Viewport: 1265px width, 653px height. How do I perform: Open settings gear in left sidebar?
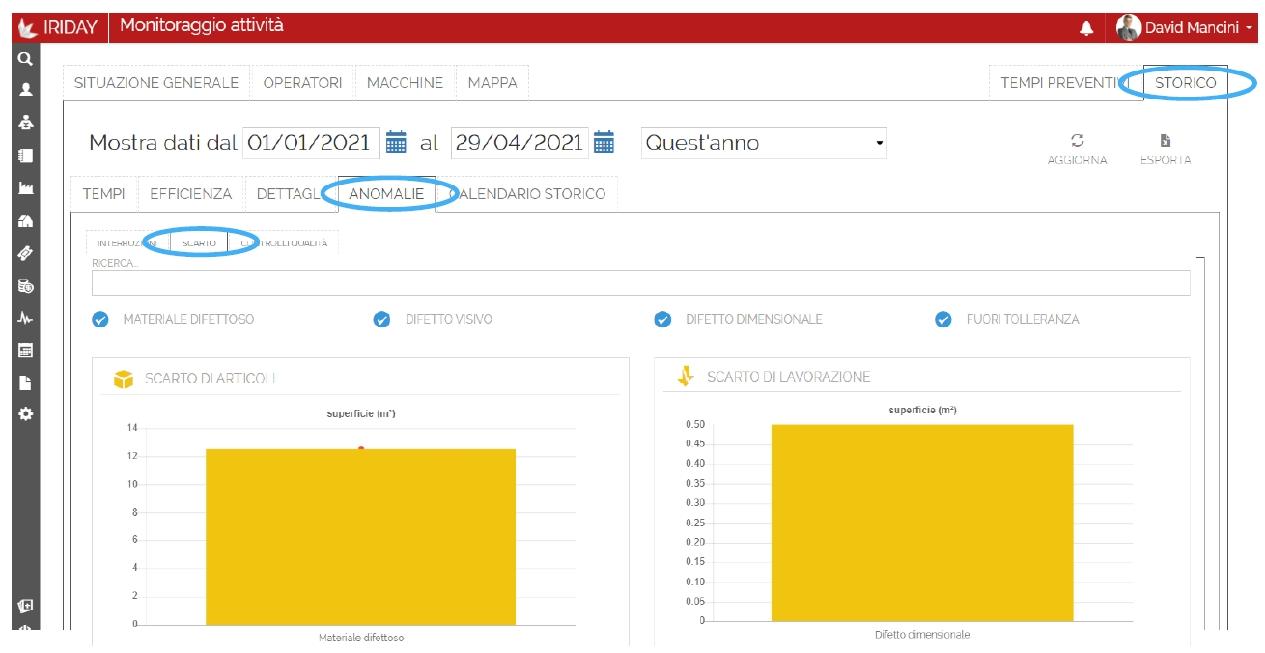pyautogui.click(x=26, y=413)
